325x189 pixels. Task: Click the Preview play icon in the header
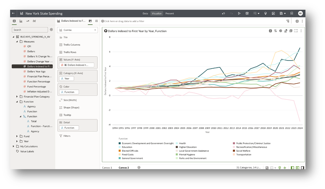[239, 13]
